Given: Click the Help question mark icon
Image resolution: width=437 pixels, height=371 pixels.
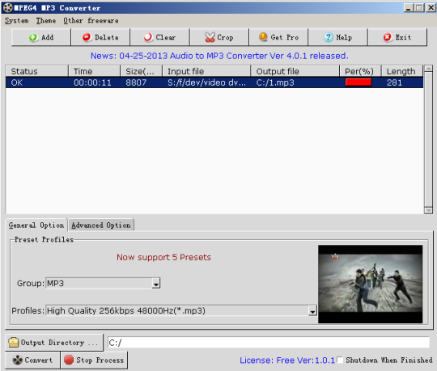Looking at the screenshot, I should 328,37.
